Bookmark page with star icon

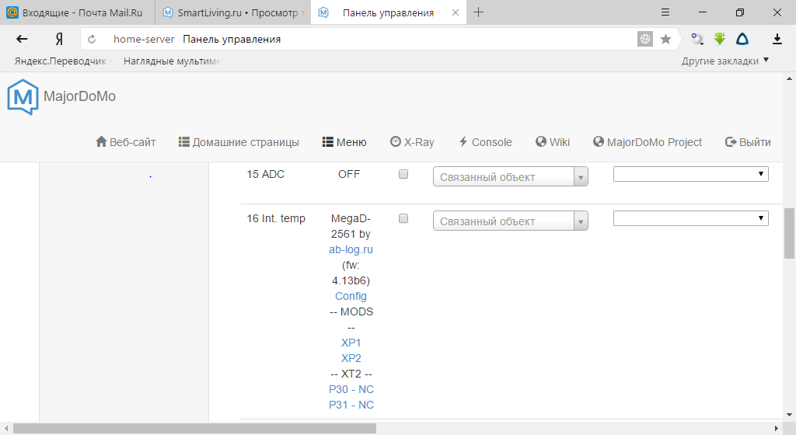[665, 39]
